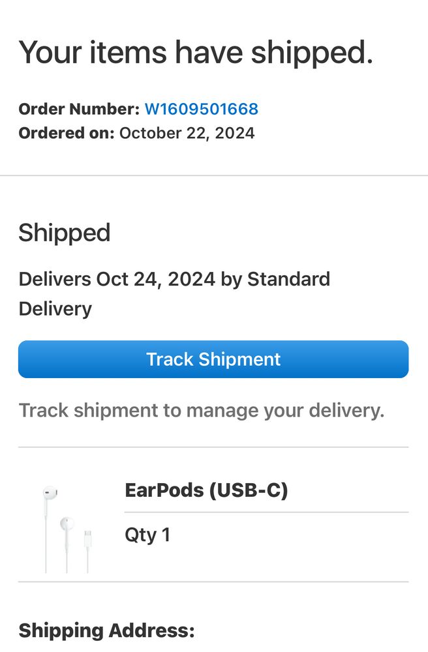Click 'Track shipment to manage your delivery' note
Screen dimensions: 428x652
click(201, 411)
